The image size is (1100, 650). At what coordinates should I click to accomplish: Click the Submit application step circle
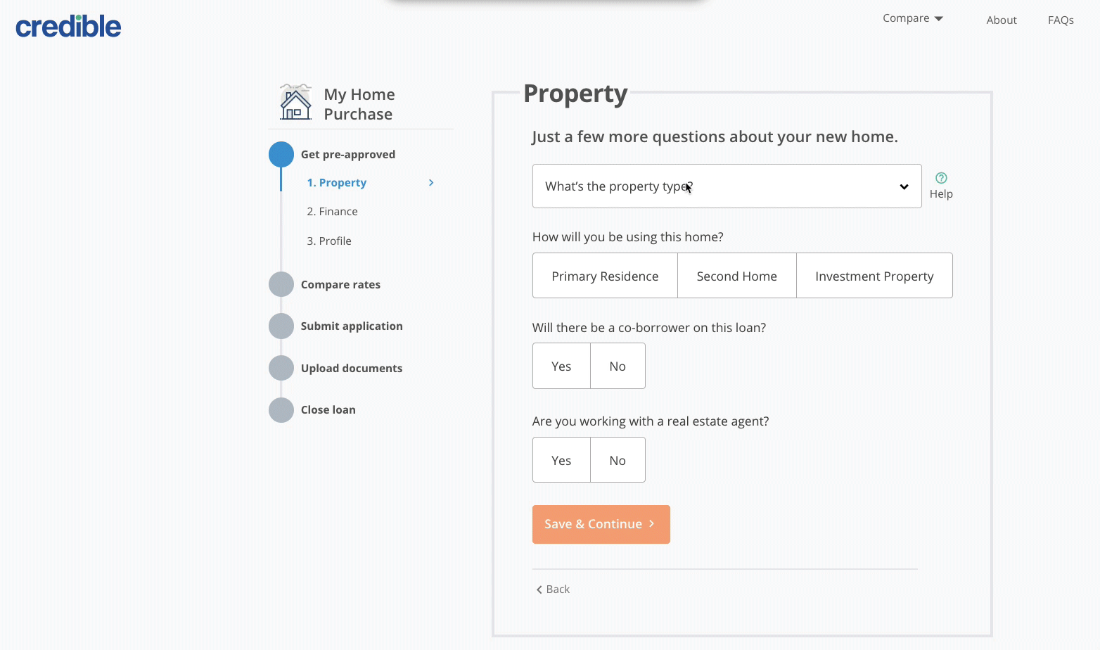pyautogui.click(x=281, y=326)
